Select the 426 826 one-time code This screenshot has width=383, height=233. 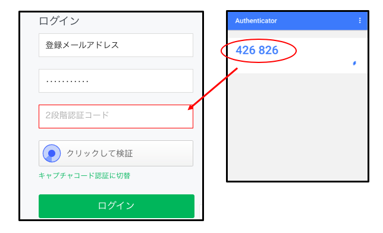click(x=257, y=51)
